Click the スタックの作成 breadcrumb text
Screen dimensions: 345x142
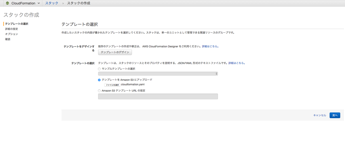click(x=79, y=3)
